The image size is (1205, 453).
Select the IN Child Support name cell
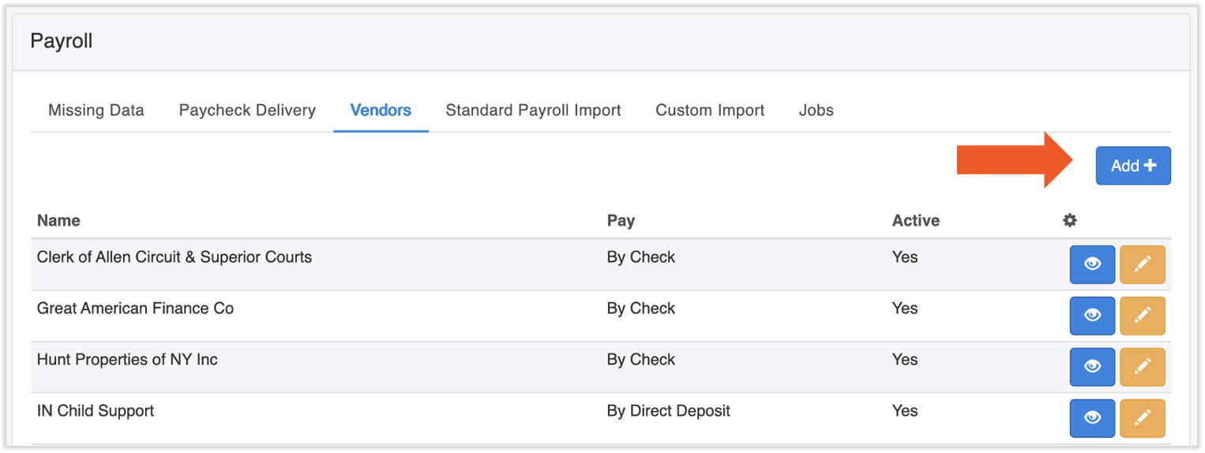coord(96,411)
